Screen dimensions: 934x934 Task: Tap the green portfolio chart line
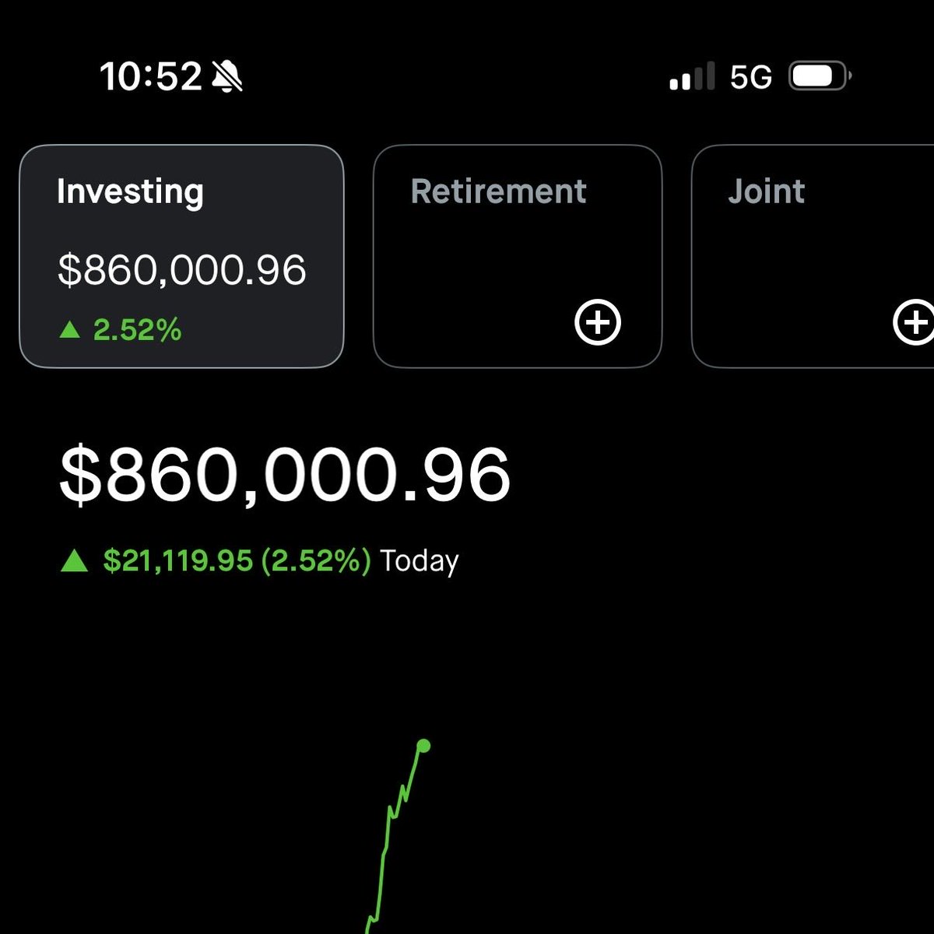click(x=393, y=841)
